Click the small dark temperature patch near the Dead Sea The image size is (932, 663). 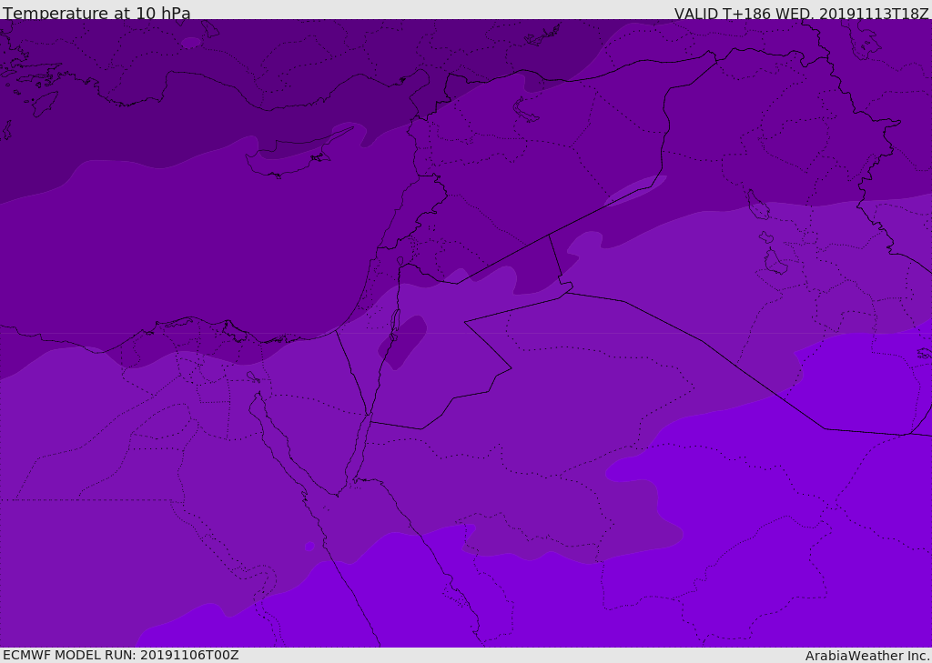tap(402, 342)
